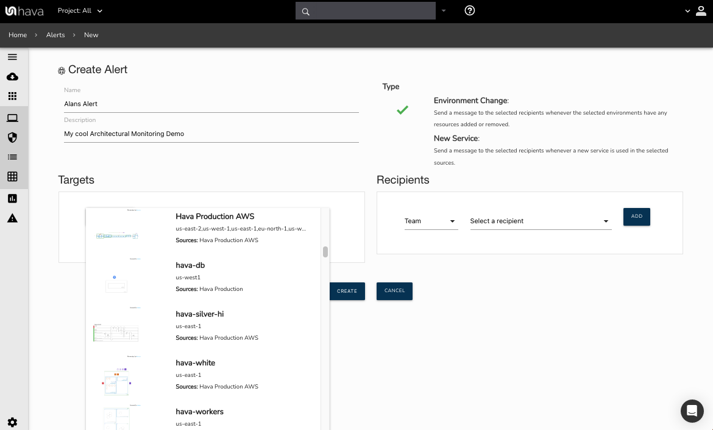Click the Targets heading text
713x430 pixels.
click(x=76, y=180)
